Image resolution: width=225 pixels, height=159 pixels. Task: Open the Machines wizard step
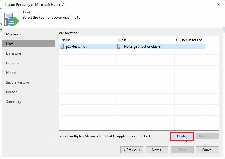(x=14, y=34)
